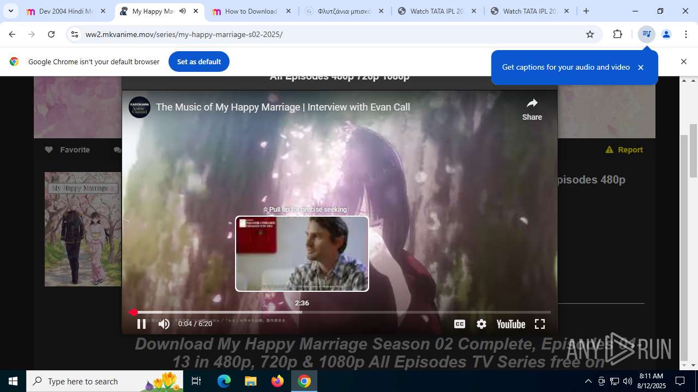The height and width of the screenshot is (392, 698).
Task: Dismiss the default browser infobar
Action: (684, 62)
